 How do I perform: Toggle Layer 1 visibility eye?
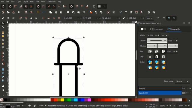(29, 106)
